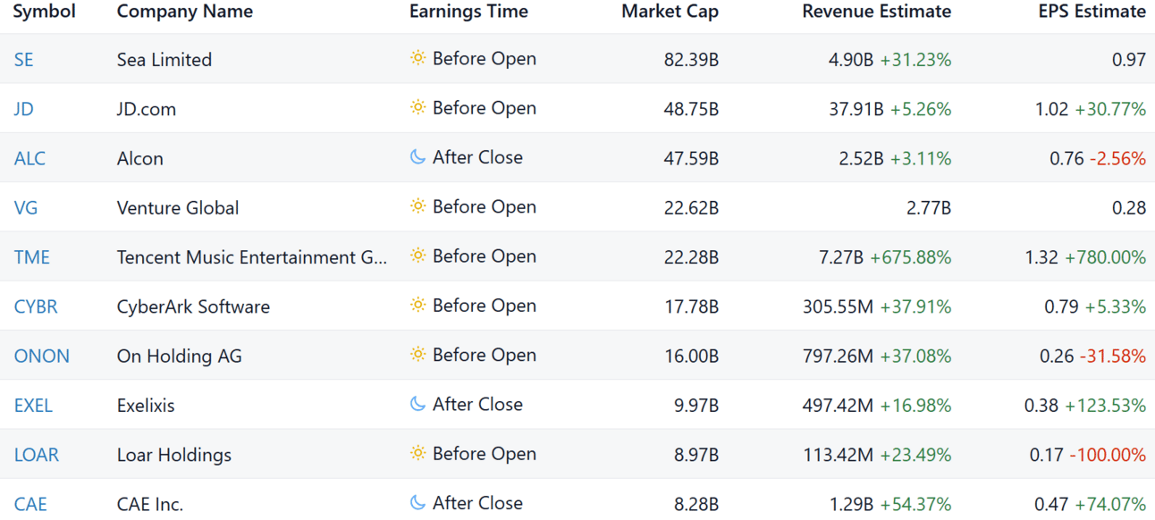Click the sun icon beside JD.com earnings time
The height and width of the screenshot is (520, 1155).
417,108
